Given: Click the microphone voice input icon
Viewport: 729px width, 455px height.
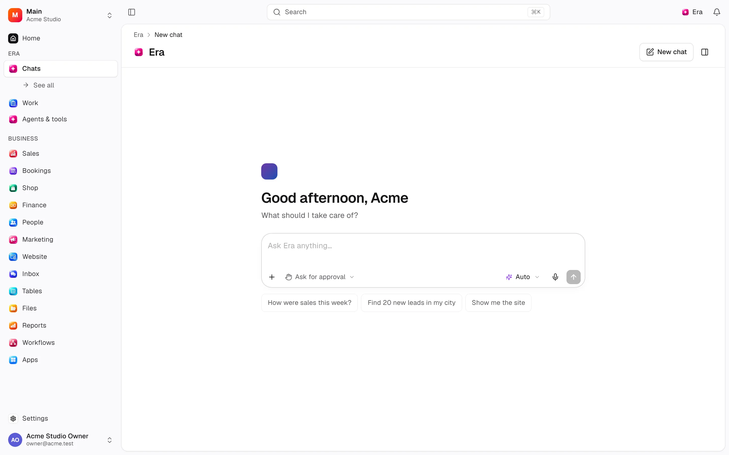Looking at the screenshot, I should pos(555,277).
